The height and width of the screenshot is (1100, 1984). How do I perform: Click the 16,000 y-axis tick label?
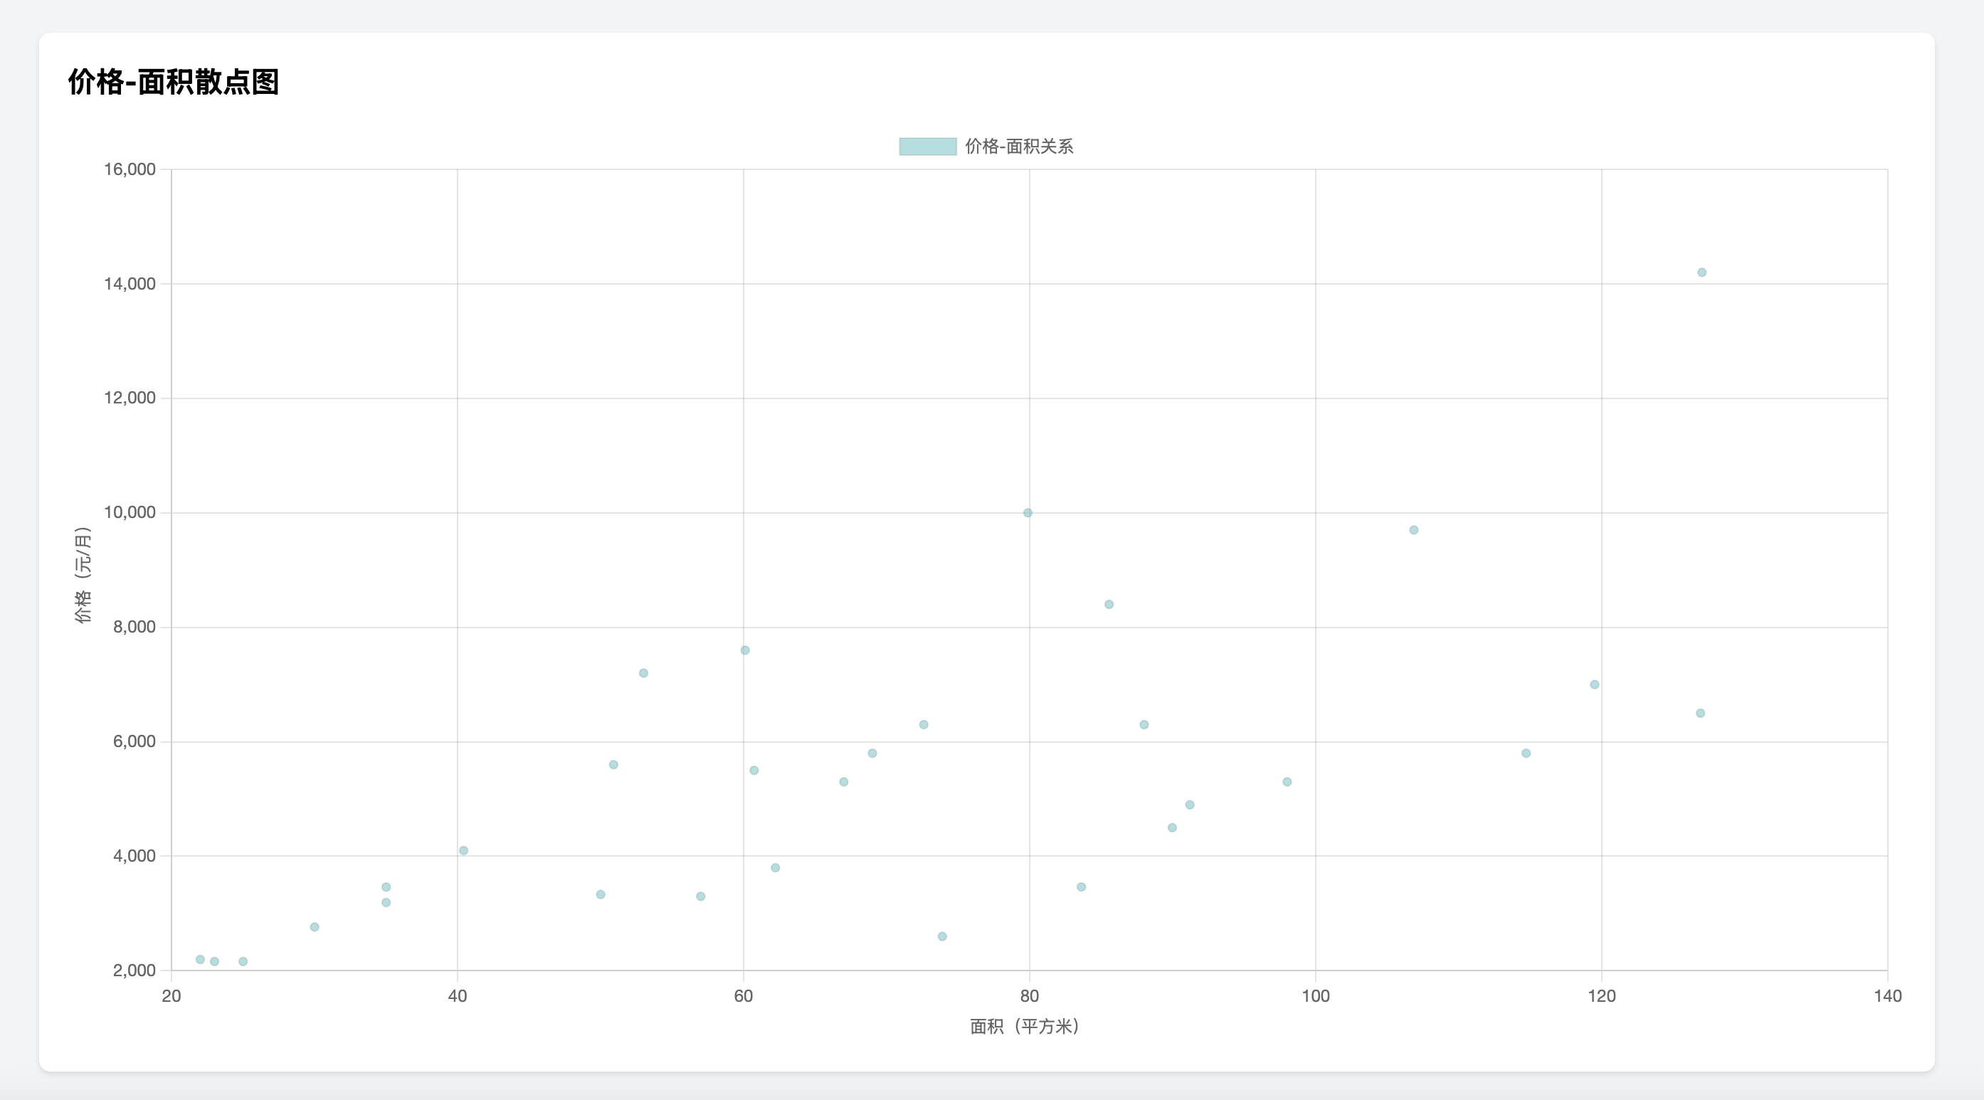(130, 169)
